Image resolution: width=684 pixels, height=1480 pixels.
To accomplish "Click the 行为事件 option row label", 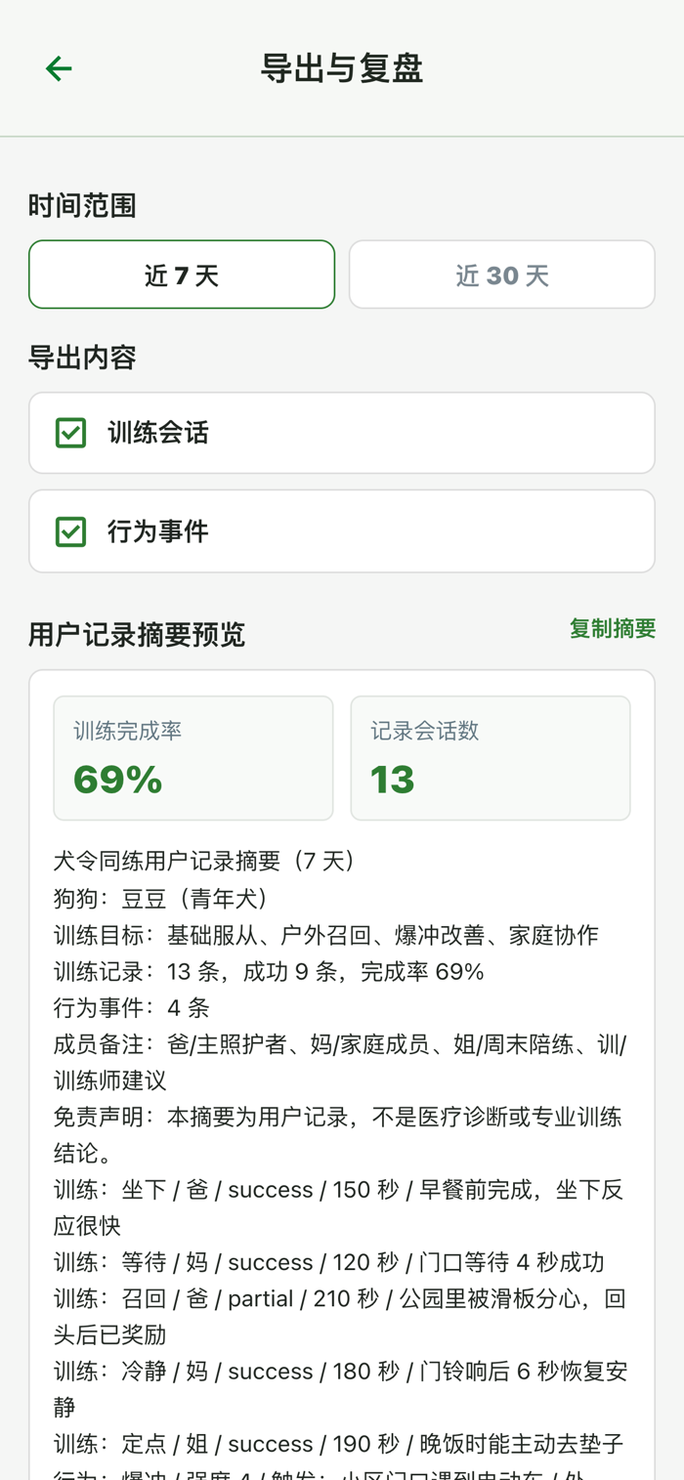I will coord(158,531).
